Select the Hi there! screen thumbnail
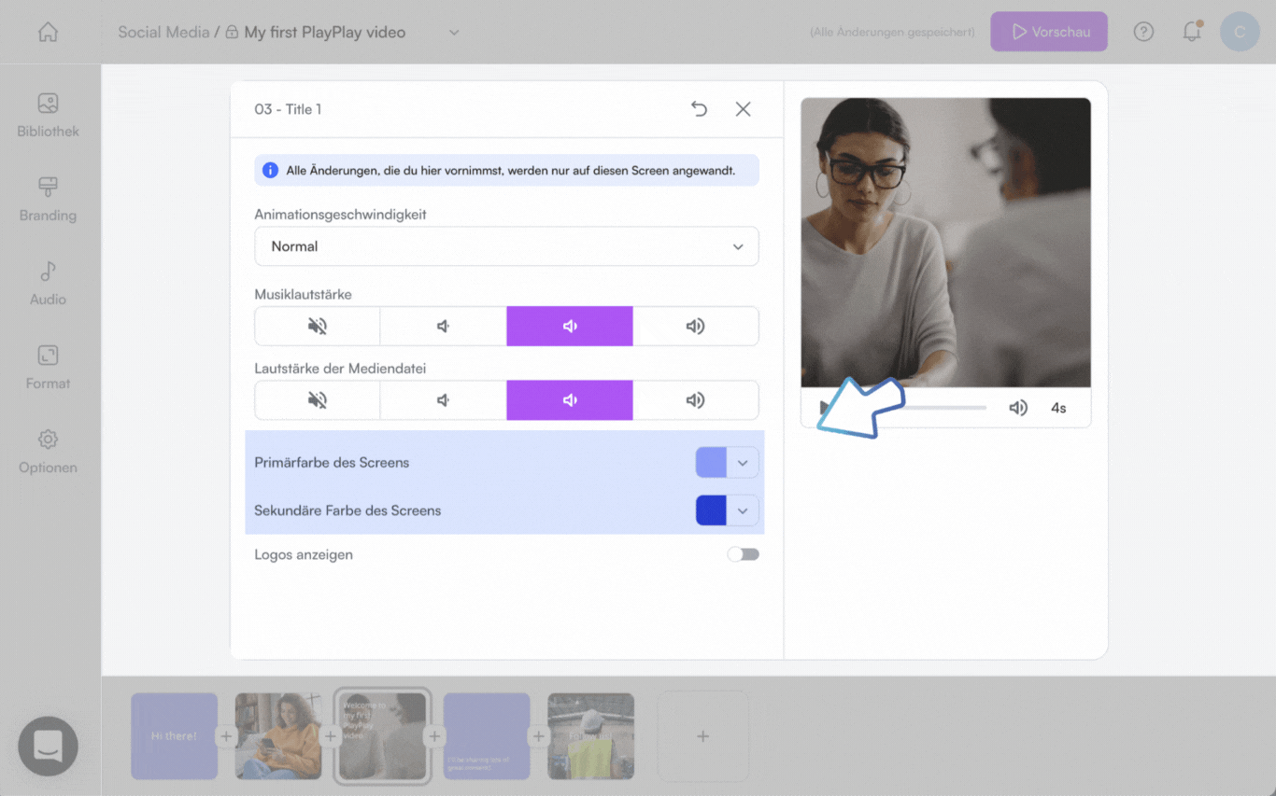Screen dimensions: 1276x796 point(175,736)
